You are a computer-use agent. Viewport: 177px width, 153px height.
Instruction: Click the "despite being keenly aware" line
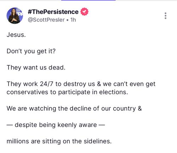pyautogui.click(x=56, y=125)
